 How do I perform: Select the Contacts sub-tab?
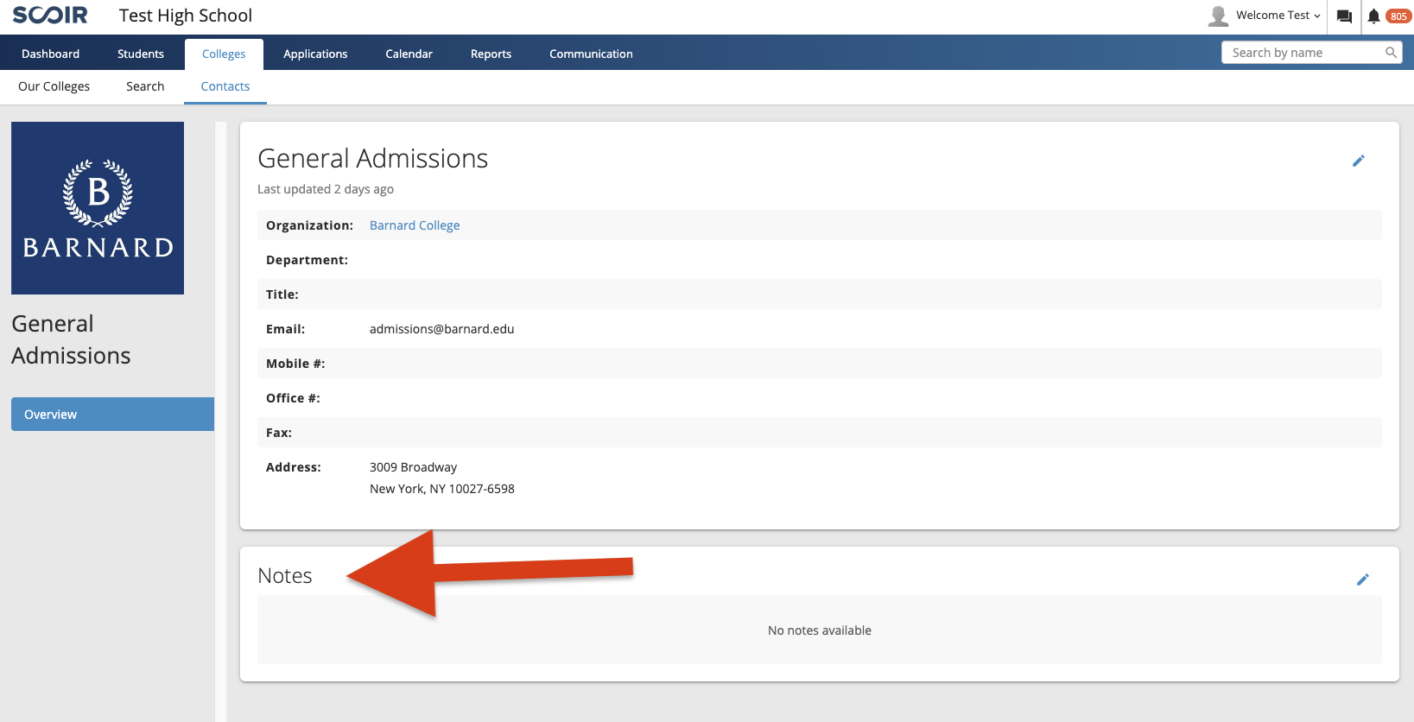225,86
